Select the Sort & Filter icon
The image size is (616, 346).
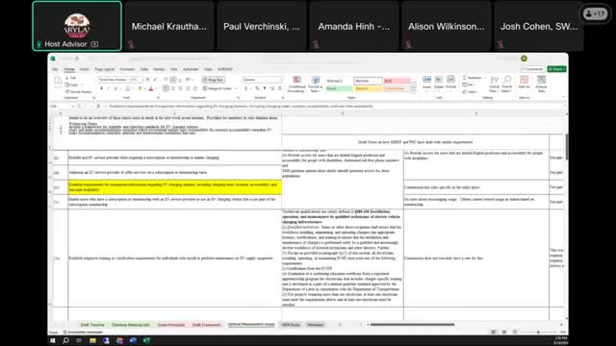(x=494, y=85)
